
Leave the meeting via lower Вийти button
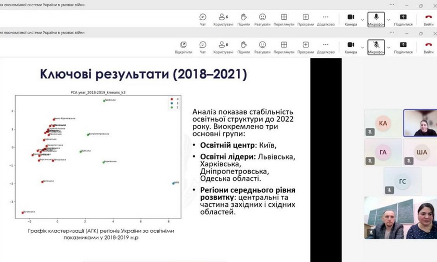pyautogui.click(x=428, y=46)
